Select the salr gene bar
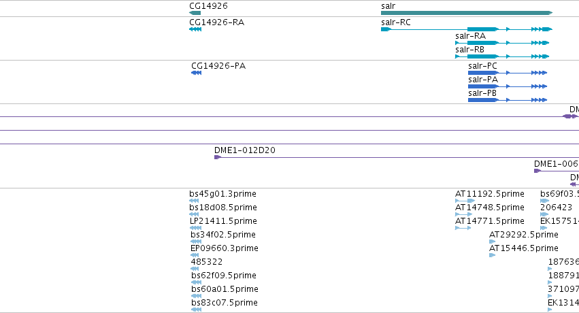This screenshot has width=579, height=313. (x=467, y=13)
